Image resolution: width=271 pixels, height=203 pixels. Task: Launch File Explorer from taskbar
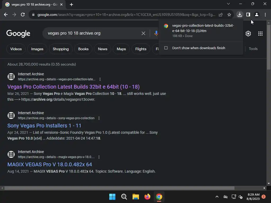[136, 197]
